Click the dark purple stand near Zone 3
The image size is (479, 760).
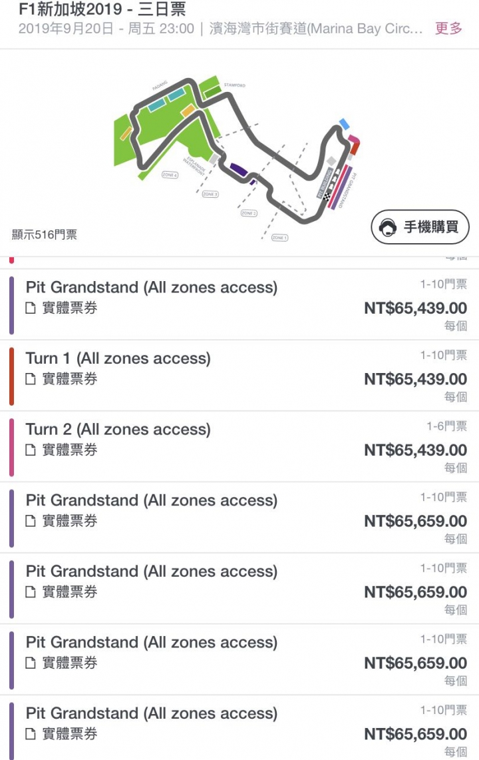(x=239, y=170)
